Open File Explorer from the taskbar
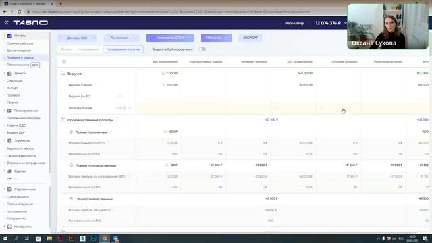Screen dimensions: 432x243 pyautogui.click(x=49, y=238)
